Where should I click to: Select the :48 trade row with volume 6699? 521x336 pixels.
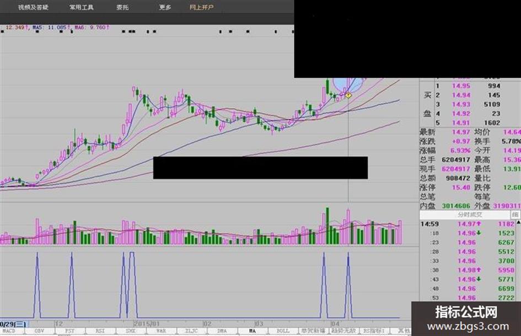(x=468, y=289)
